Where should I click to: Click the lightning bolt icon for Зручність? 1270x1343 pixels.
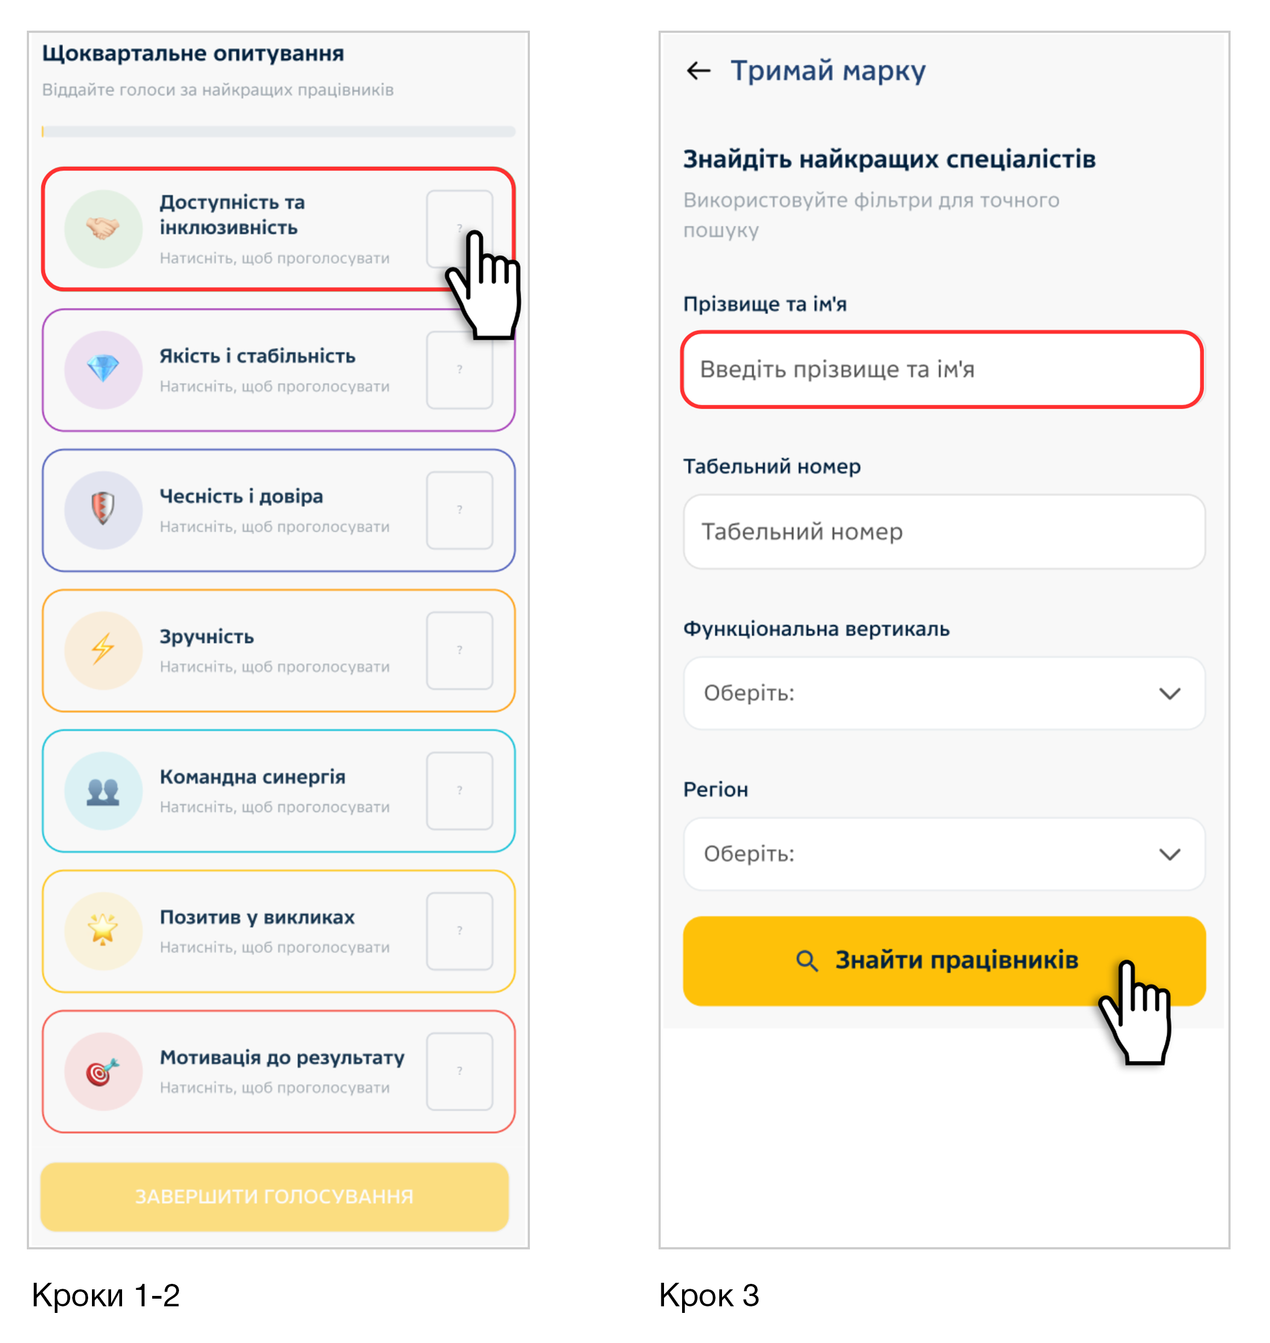click(103, 650)
